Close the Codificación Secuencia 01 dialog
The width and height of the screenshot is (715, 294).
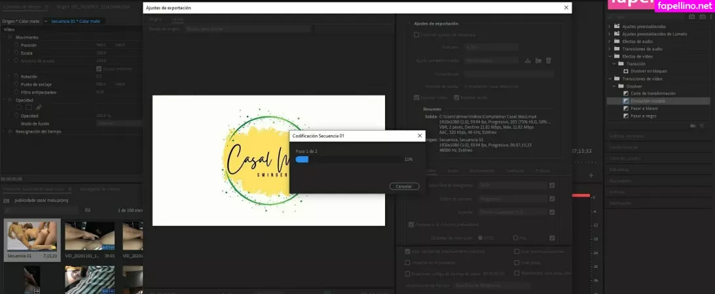[x=420, y=136]
